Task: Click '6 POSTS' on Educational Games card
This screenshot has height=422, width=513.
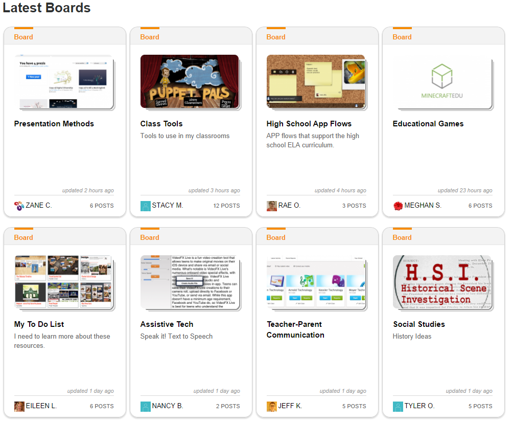Action: pos(480,206)
